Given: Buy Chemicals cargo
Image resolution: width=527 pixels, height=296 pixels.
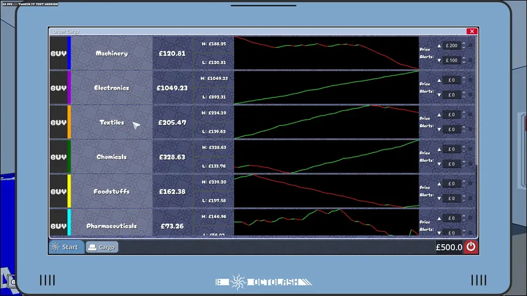Looking at the screenshot, I should pos(58,157).
